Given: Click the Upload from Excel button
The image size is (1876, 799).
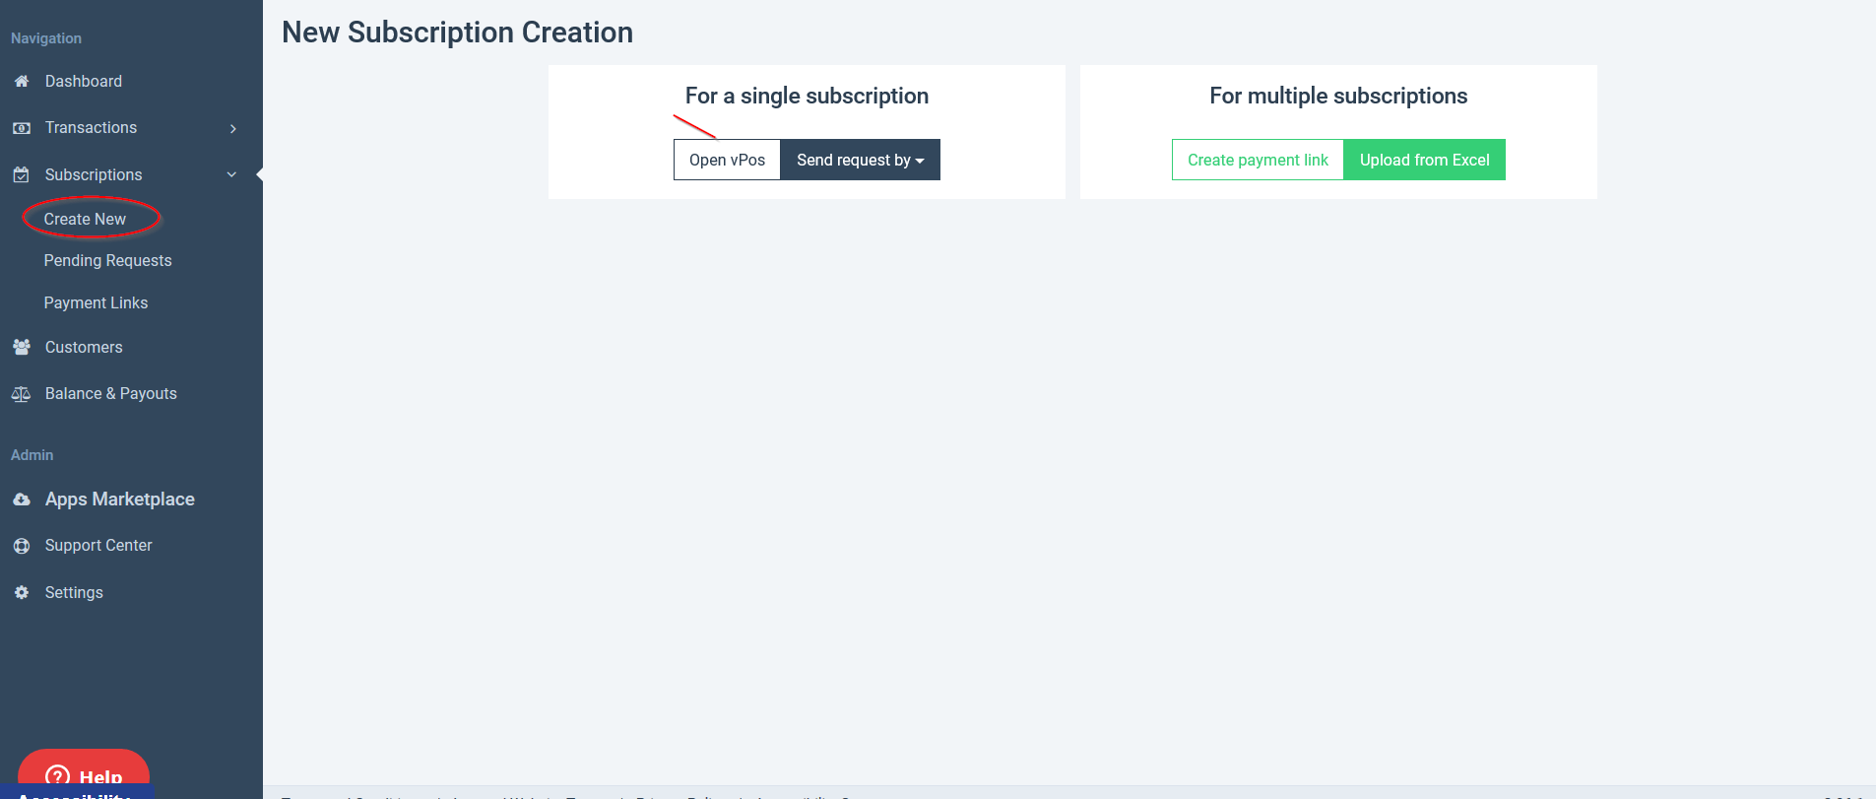Looking at the screenshot, I should 1424,160.
